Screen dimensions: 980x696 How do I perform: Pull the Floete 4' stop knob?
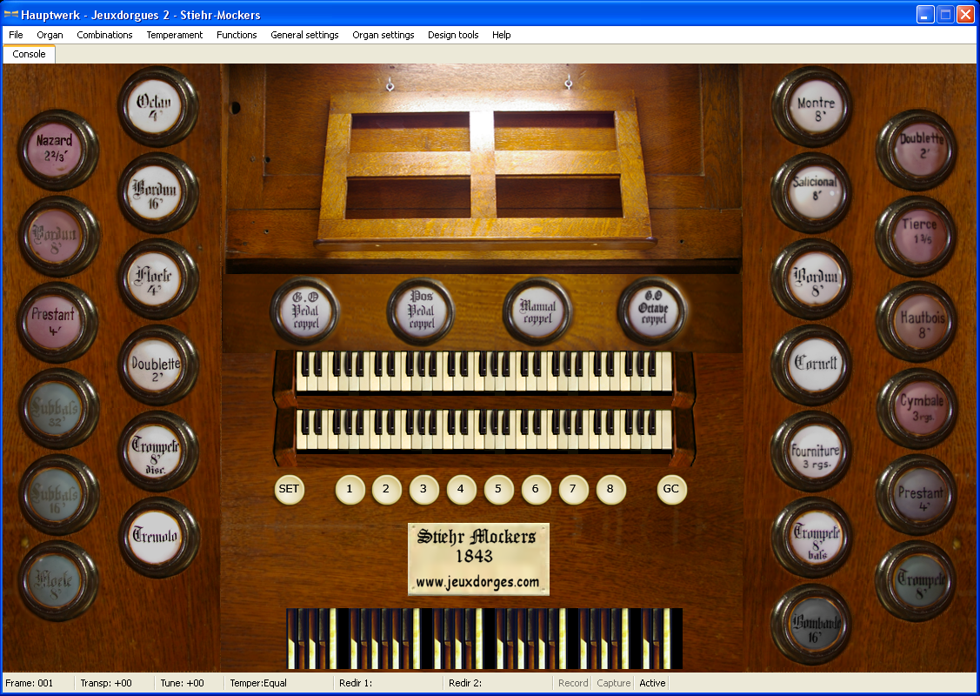(158, 279)
